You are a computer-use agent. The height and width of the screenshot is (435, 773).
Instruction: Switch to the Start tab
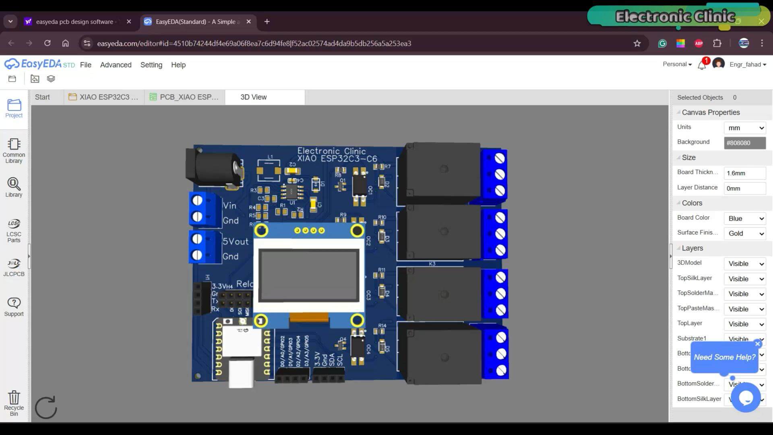[42, 97]
